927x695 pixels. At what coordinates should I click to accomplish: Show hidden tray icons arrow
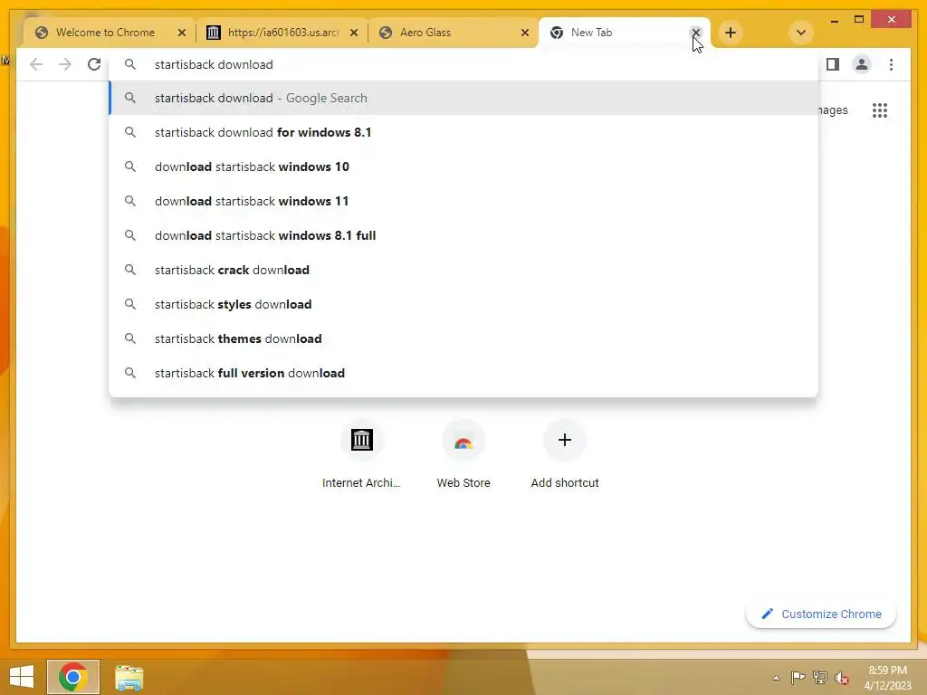776,678
